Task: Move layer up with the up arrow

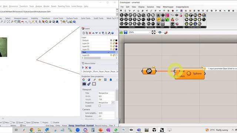Action: pos(93,33)
